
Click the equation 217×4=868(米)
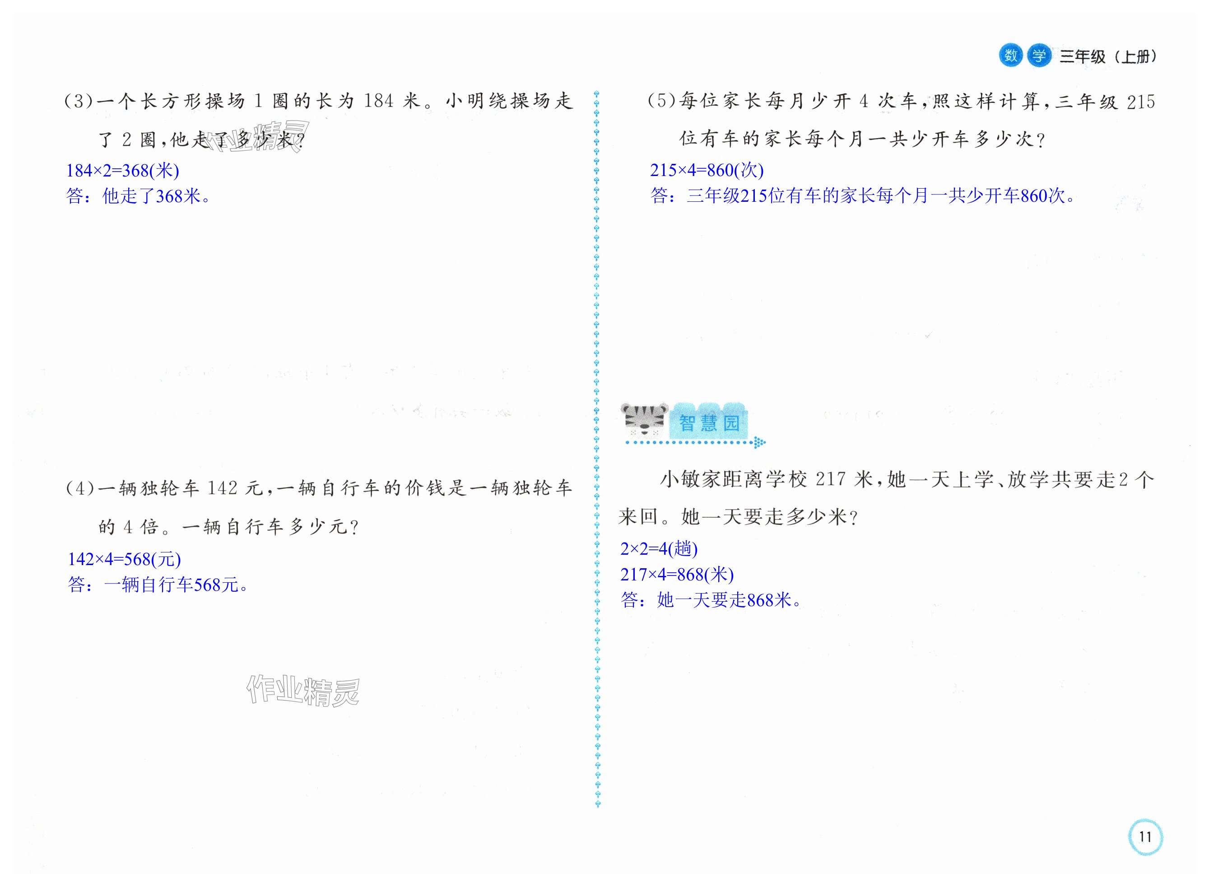pyautogui.click(x=677, y=575)
